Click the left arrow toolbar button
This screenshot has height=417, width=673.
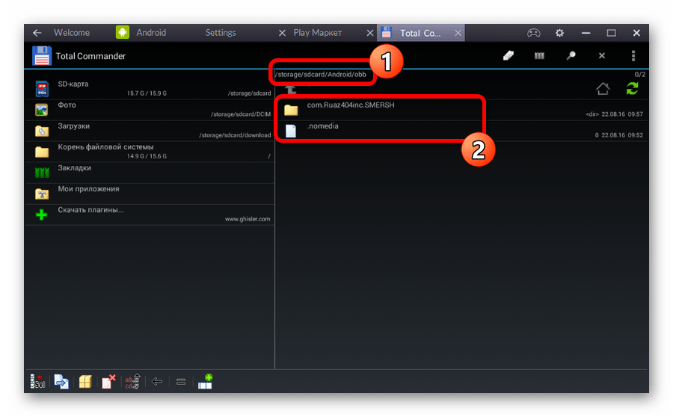[157, 381]
